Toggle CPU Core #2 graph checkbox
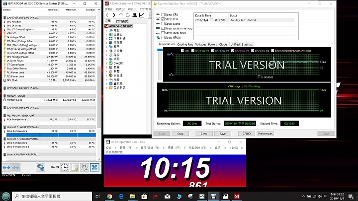The height and width of the screenshot is (201, 358). point(213,51)
